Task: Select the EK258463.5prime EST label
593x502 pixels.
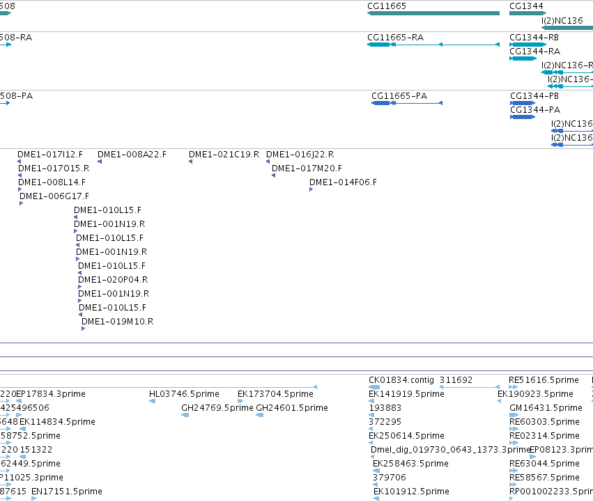Action: 410,464
